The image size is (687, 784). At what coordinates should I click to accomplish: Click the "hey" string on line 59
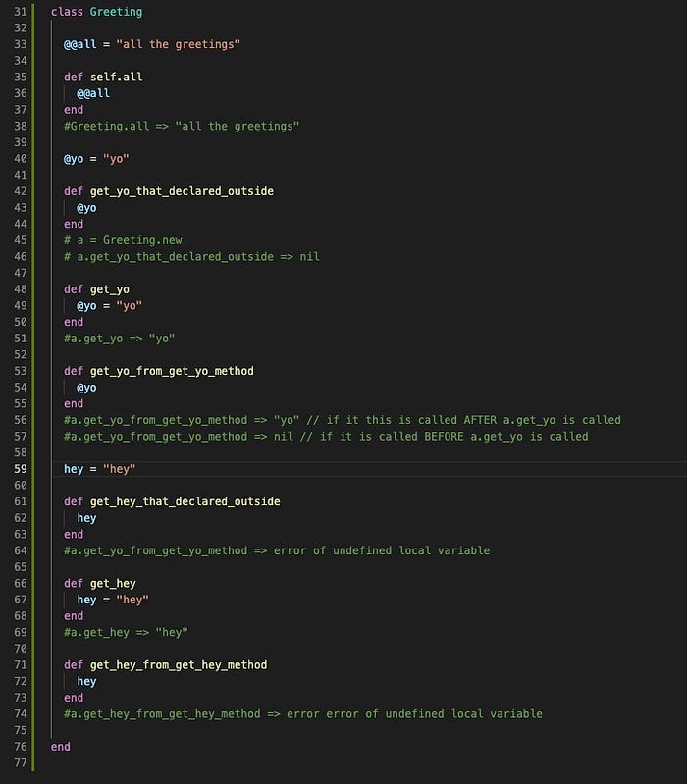[119, 469]
